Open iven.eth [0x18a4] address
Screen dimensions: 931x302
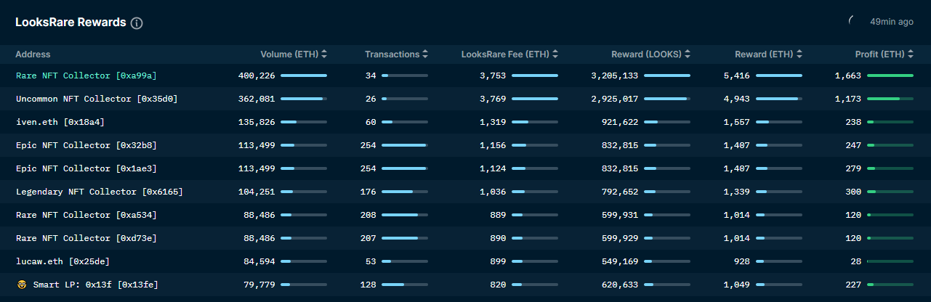[x=60, y=122]
